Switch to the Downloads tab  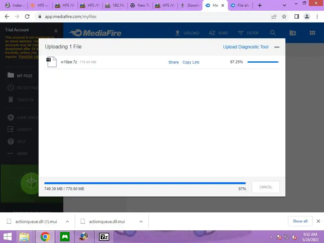click(x=190, y=5)
